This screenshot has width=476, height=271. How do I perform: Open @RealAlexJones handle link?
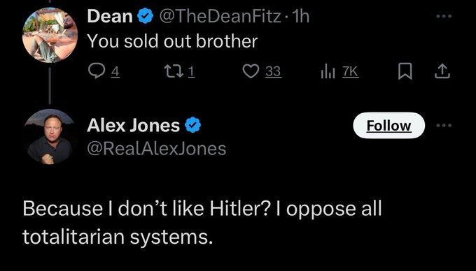tap(156, 149)
